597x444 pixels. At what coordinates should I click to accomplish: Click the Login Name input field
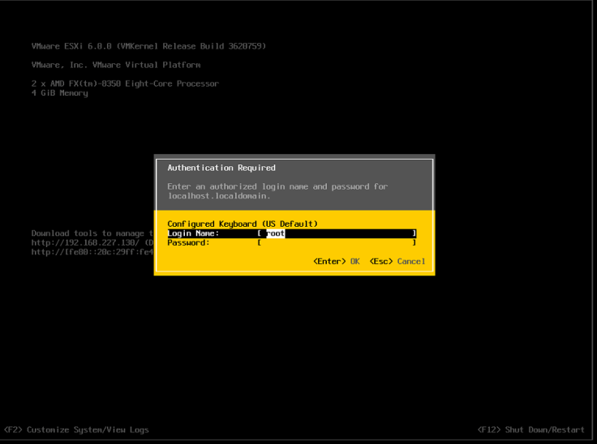[337, 233]
